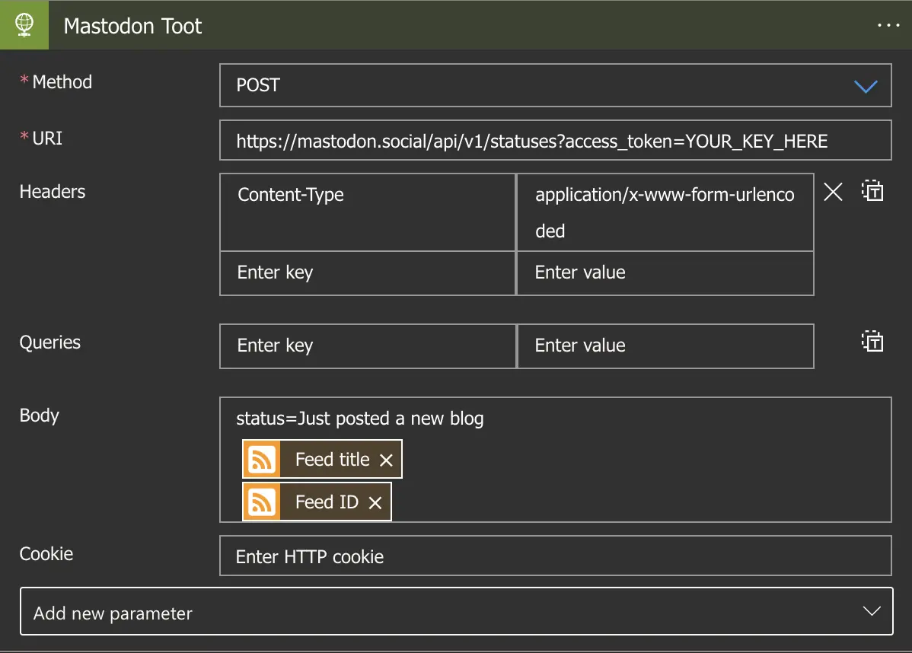
Task: Delete the Content-Type header row
Action: coord(833,191)
